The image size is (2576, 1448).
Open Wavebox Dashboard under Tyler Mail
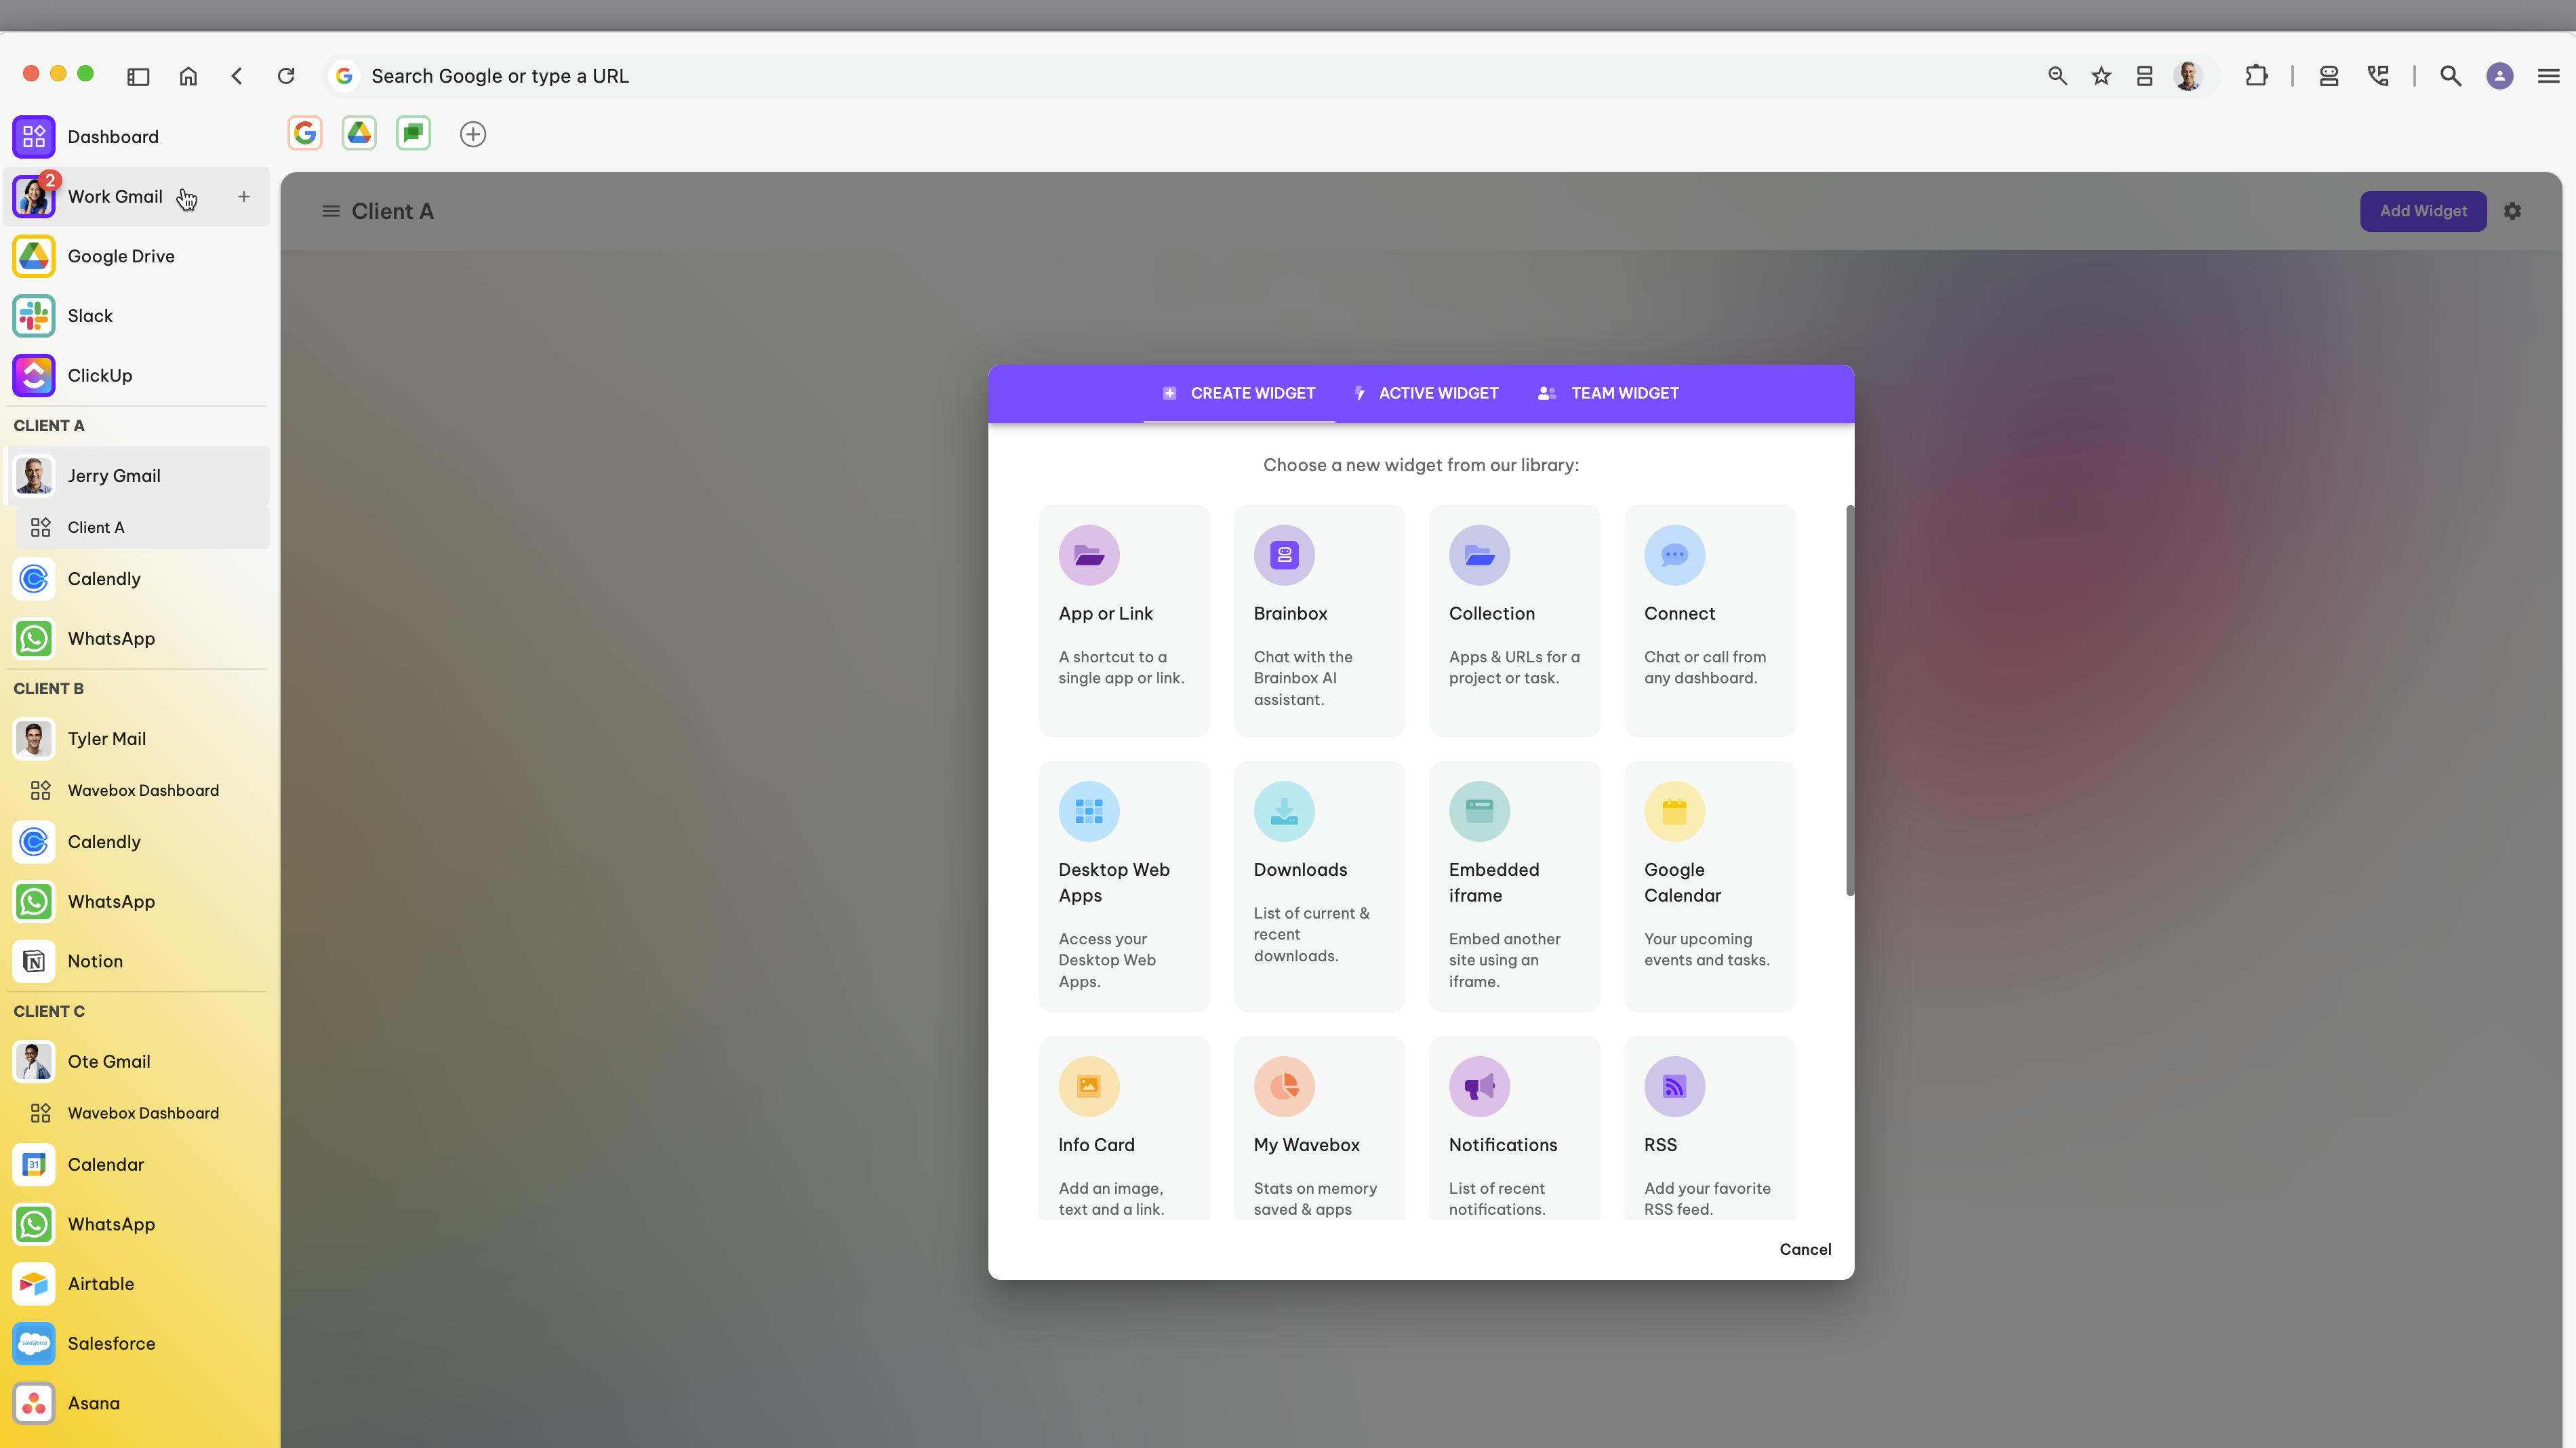[142, 790]
